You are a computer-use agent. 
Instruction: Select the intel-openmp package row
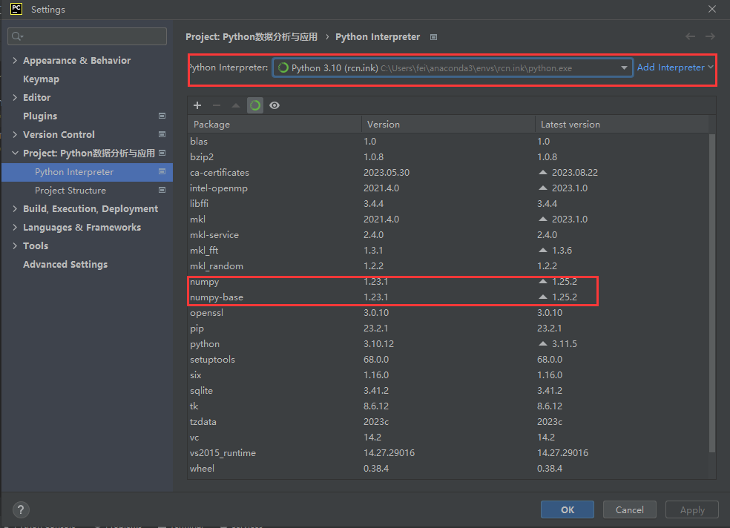[x=448, y=188]
